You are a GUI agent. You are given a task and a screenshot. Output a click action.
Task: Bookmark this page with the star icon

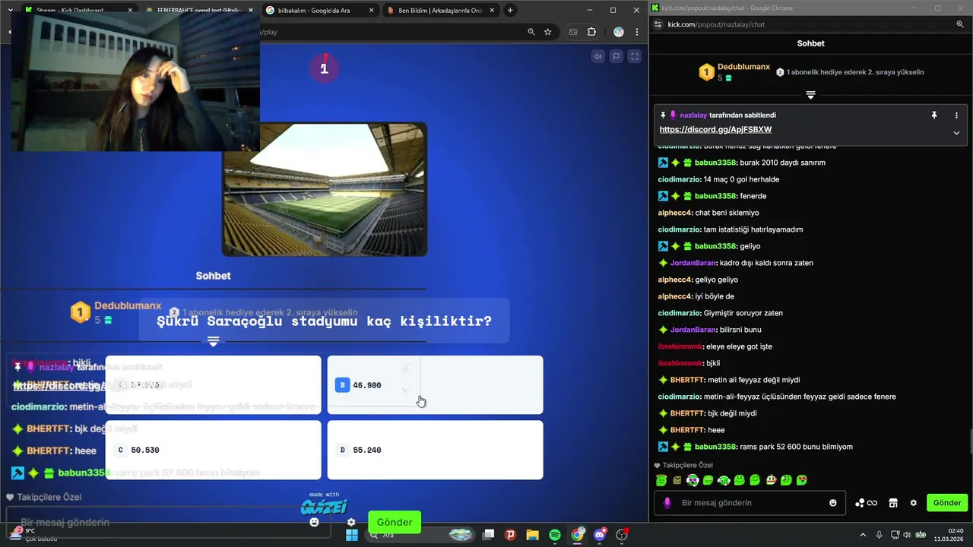click(x=548, y=32)
